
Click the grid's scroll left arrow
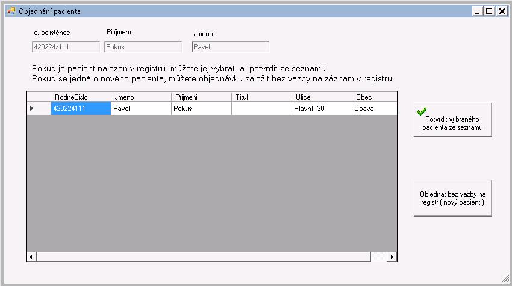[x=31, y=256]
